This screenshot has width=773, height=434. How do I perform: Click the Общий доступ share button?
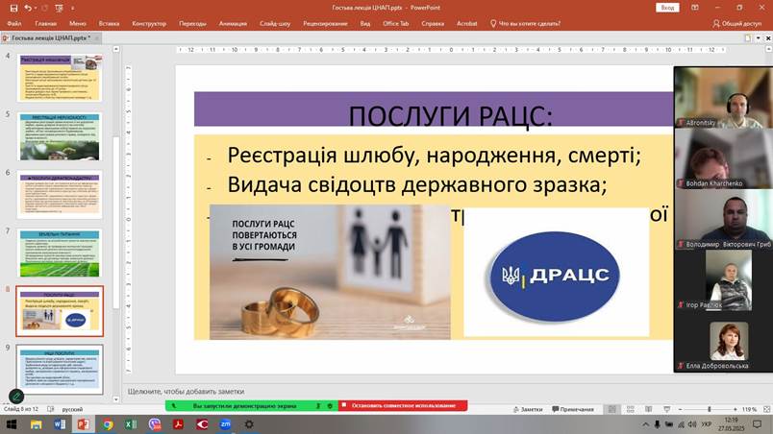(x=740, y=23)
